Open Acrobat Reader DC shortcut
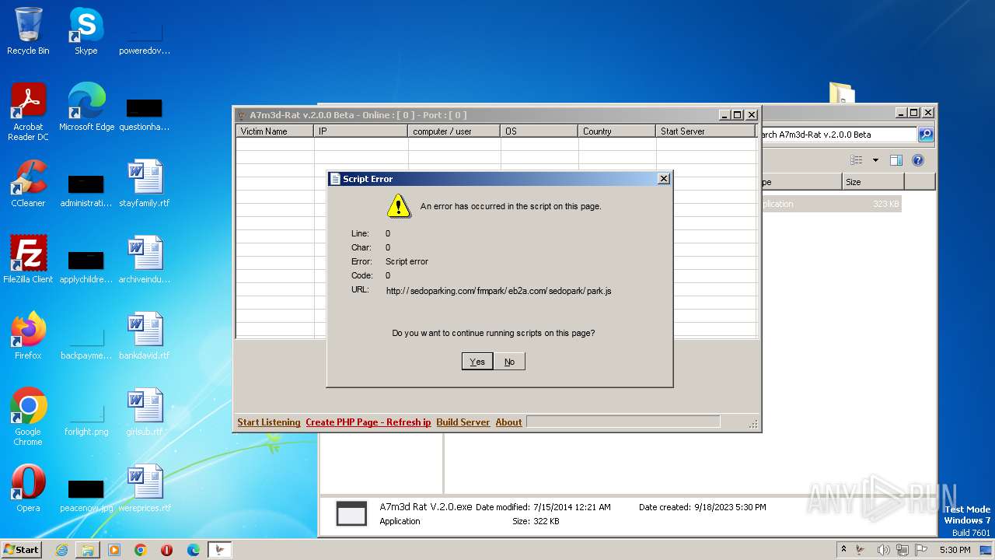The height and width of the screenshot is (560, 995). point(28,112)
